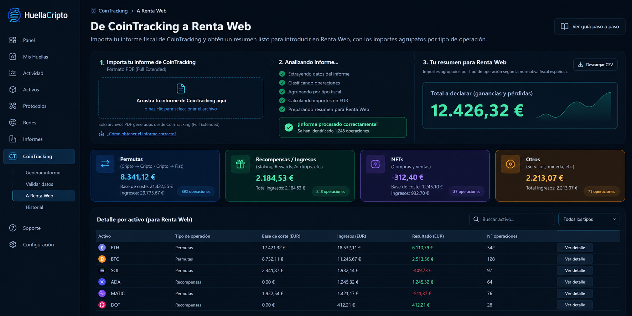Click the 248 operaciones badge
The image size is (632, 316).
click(331, 192)
